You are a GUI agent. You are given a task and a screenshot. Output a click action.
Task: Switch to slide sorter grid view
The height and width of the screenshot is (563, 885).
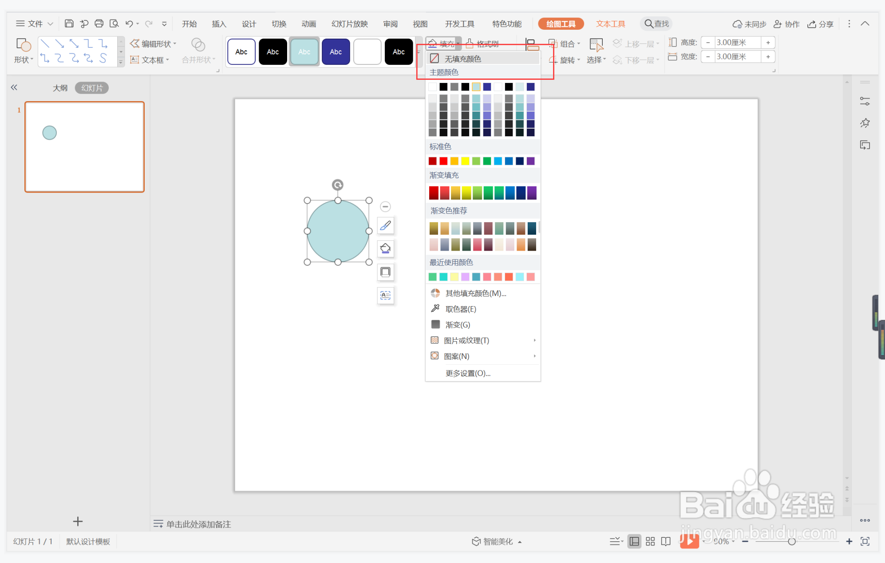click(650, 541)
